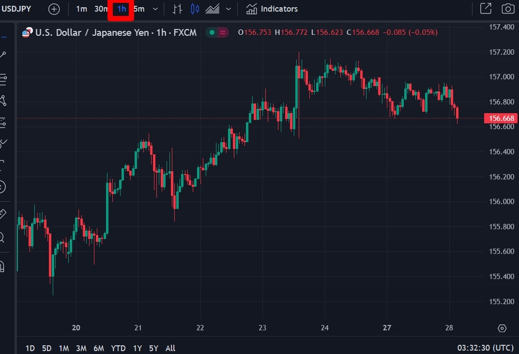Click the green market status dot
This screenshot has width=519, height=354.
212,32
